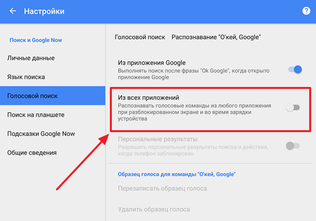Click "Удалить образец голоса" option
This screenshot has width=316, height=221.
[x=154, y=209]
